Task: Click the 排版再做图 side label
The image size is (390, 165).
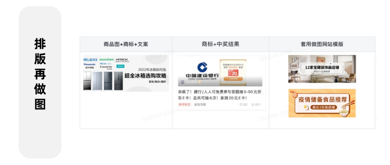Action: [x=40, y=74]
